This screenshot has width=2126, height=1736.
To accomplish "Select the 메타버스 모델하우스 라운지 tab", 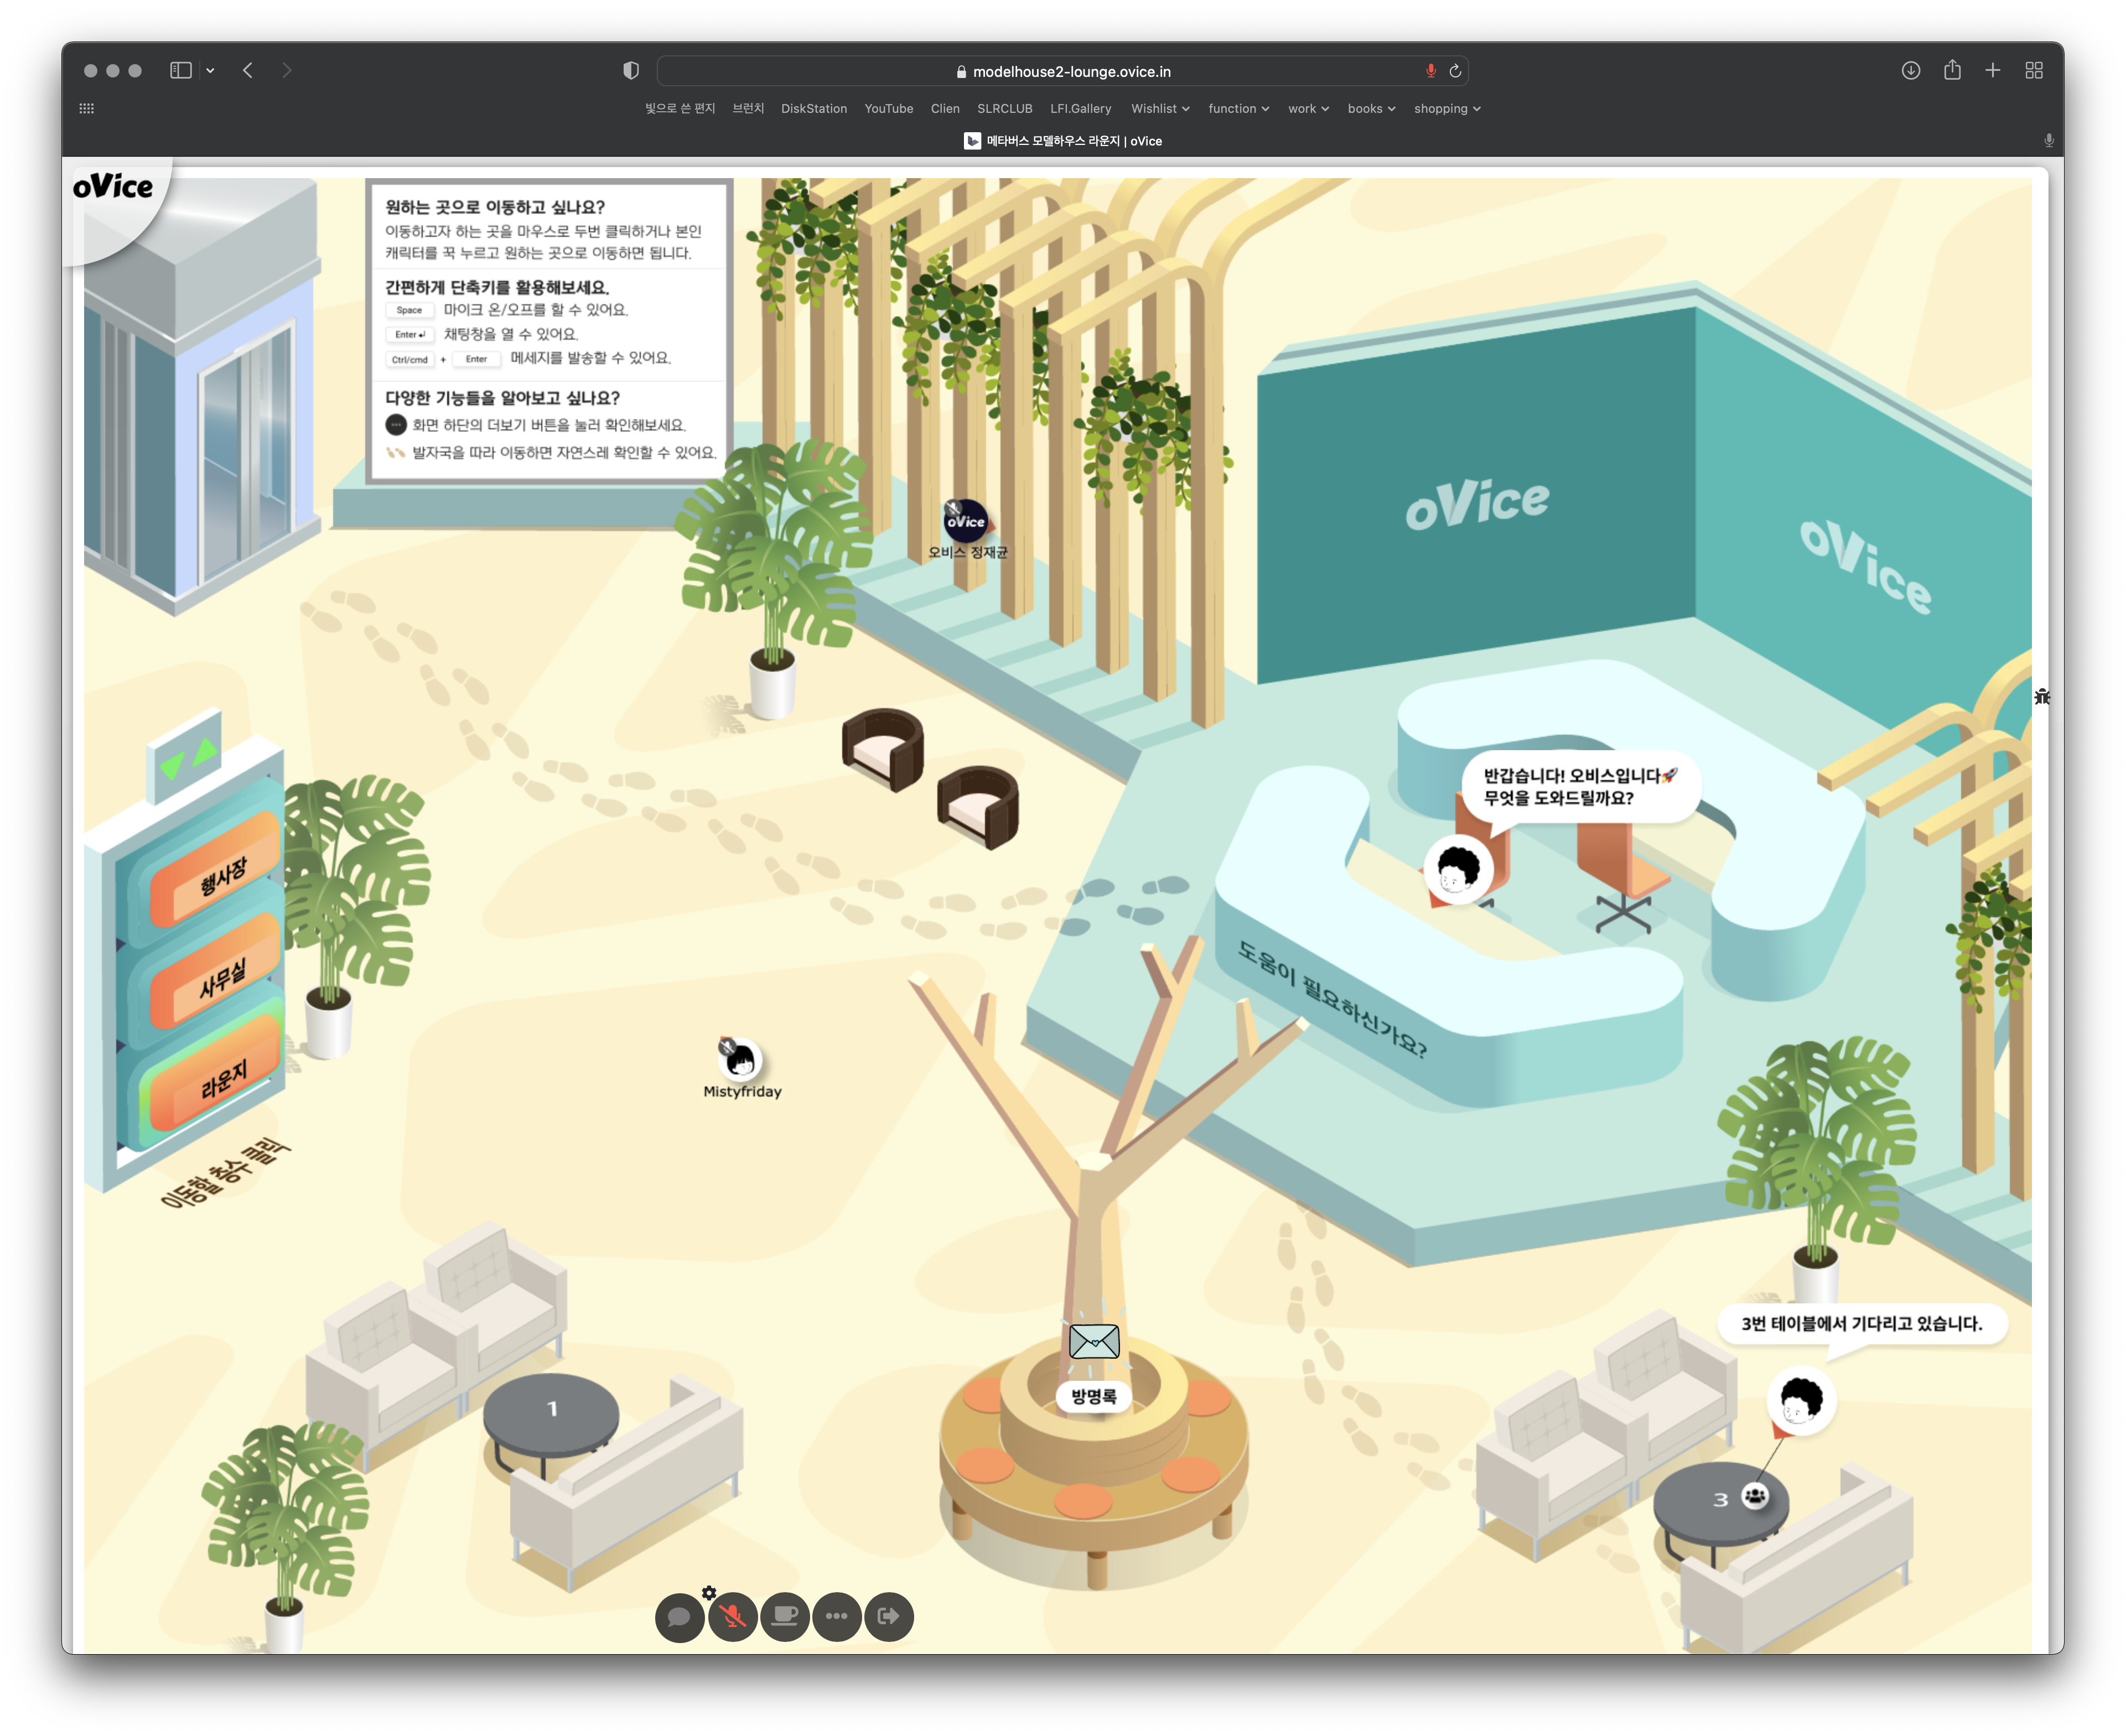I will (x=1062, y=141).
